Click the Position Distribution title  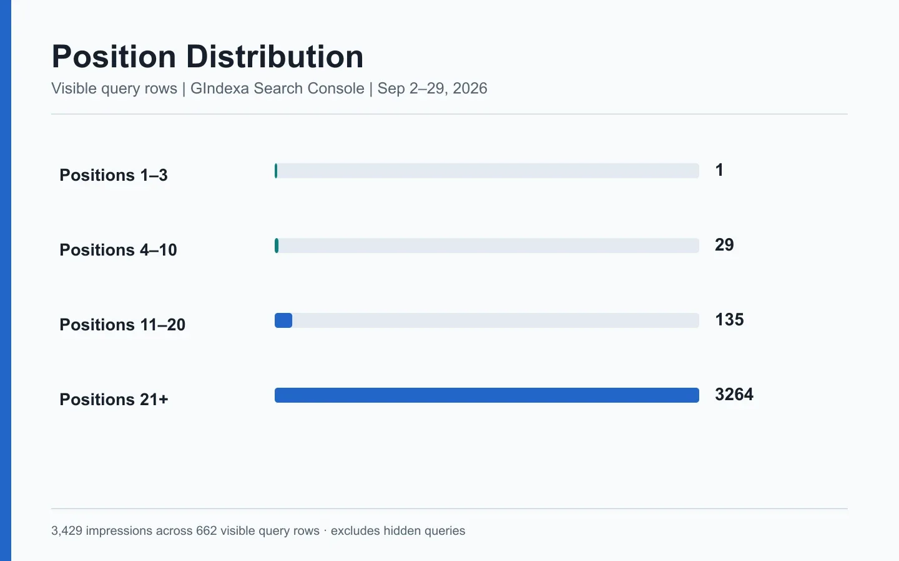point(207,57)
